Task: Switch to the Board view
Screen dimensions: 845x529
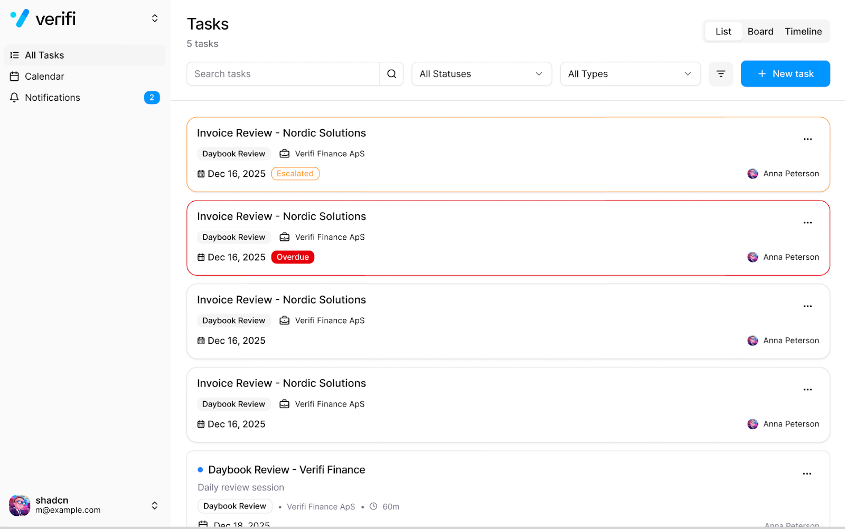Action: pos(760,32)
